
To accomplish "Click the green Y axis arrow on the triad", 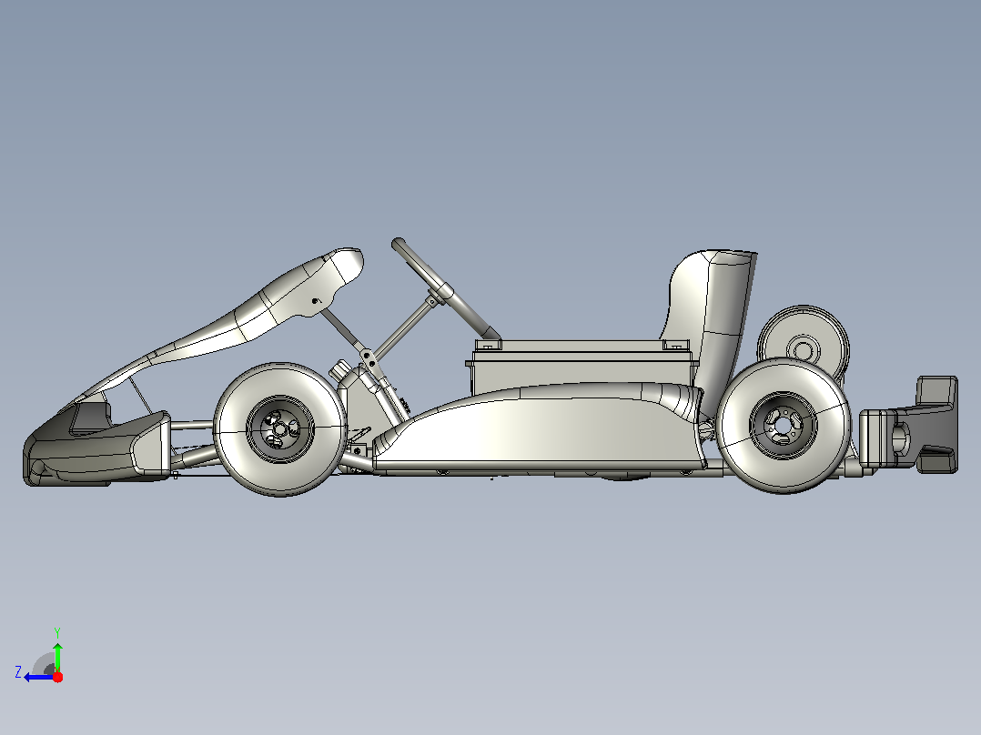I will [x=57, y=656].
